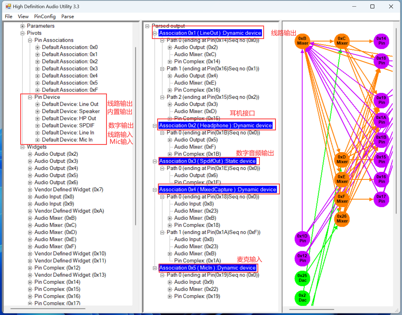This screenshot has height=315, width=402.
Task: Select Default Device: SPDIF item
Action: pos(68,126)
